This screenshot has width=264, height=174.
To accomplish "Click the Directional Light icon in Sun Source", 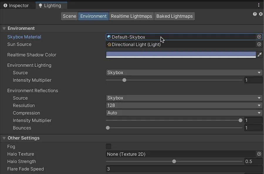I will tap(109, 44).
